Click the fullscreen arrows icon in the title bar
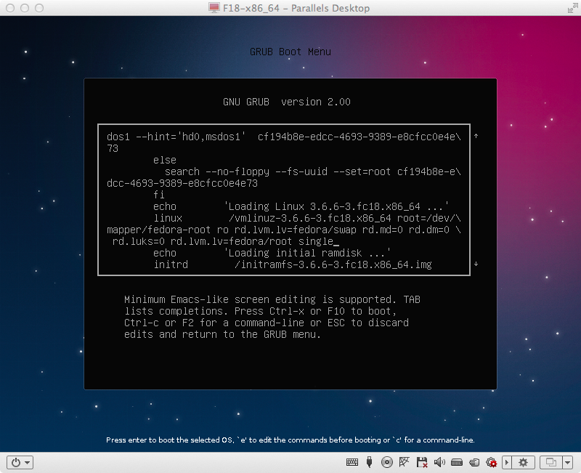 pos(572,8)
